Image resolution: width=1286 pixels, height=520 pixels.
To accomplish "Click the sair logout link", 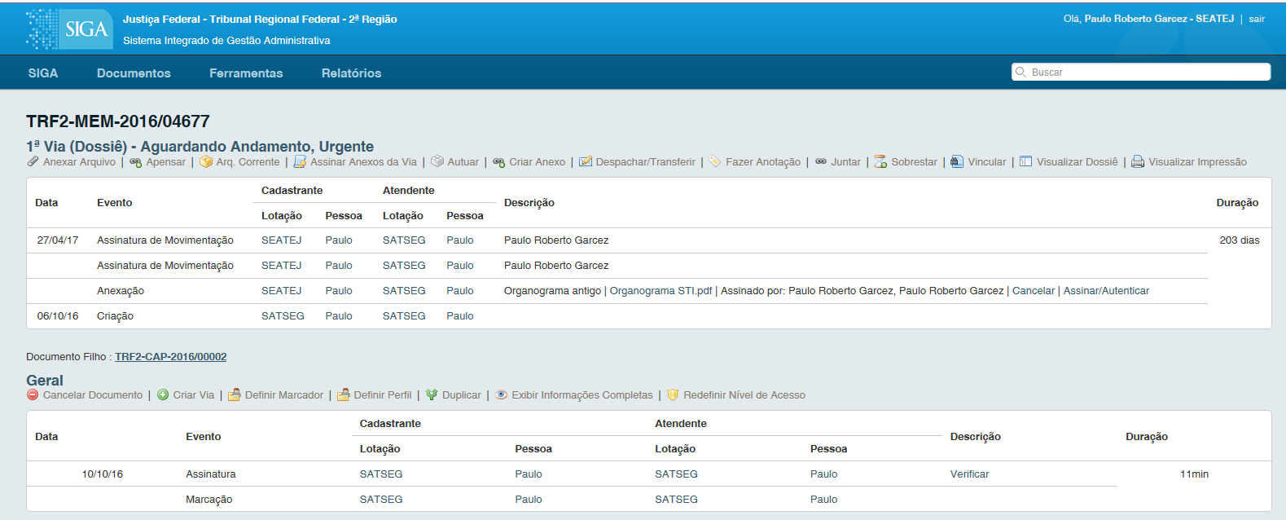I will [x=1257, y=19].
